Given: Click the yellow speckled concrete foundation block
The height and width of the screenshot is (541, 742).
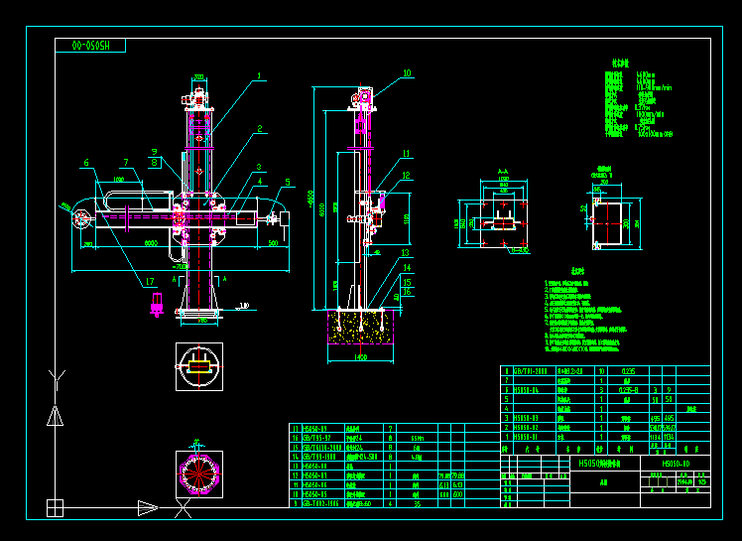Looking at the screenshot, I should point(360,327).
